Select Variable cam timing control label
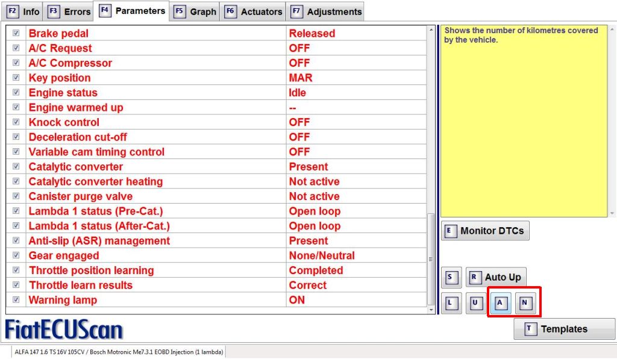This screenshot has height=359, width=617. [x=96, y=152]
